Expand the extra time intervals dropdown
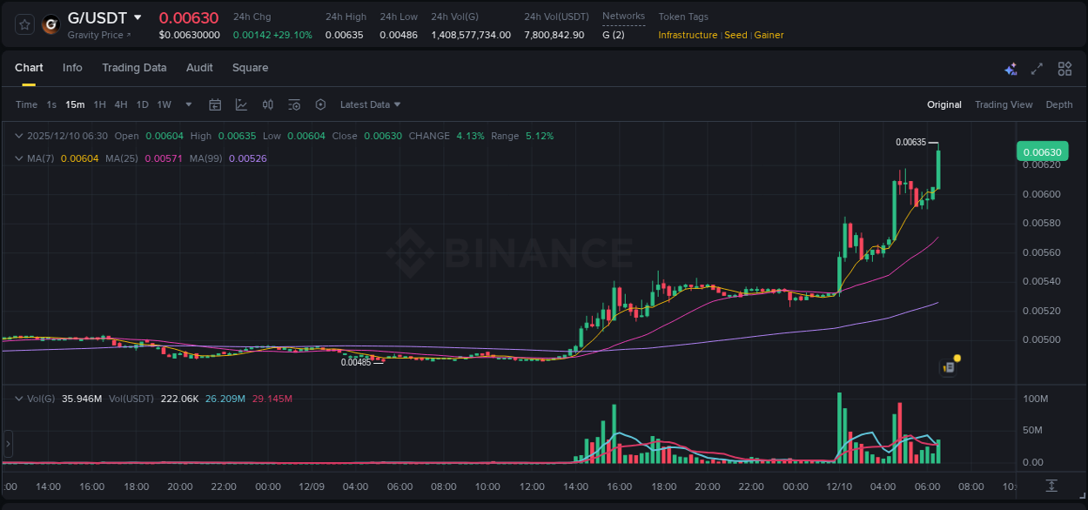The width and height of the screenshot is (1088, 510). point(187,104)
